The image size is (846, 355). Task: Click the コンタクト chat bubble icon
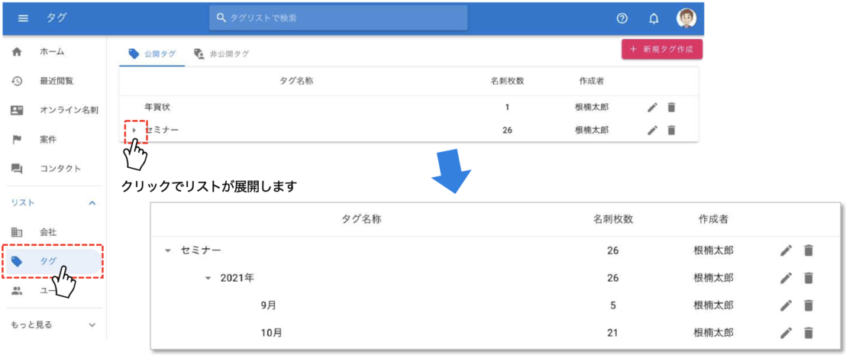[x=17, y=169]
